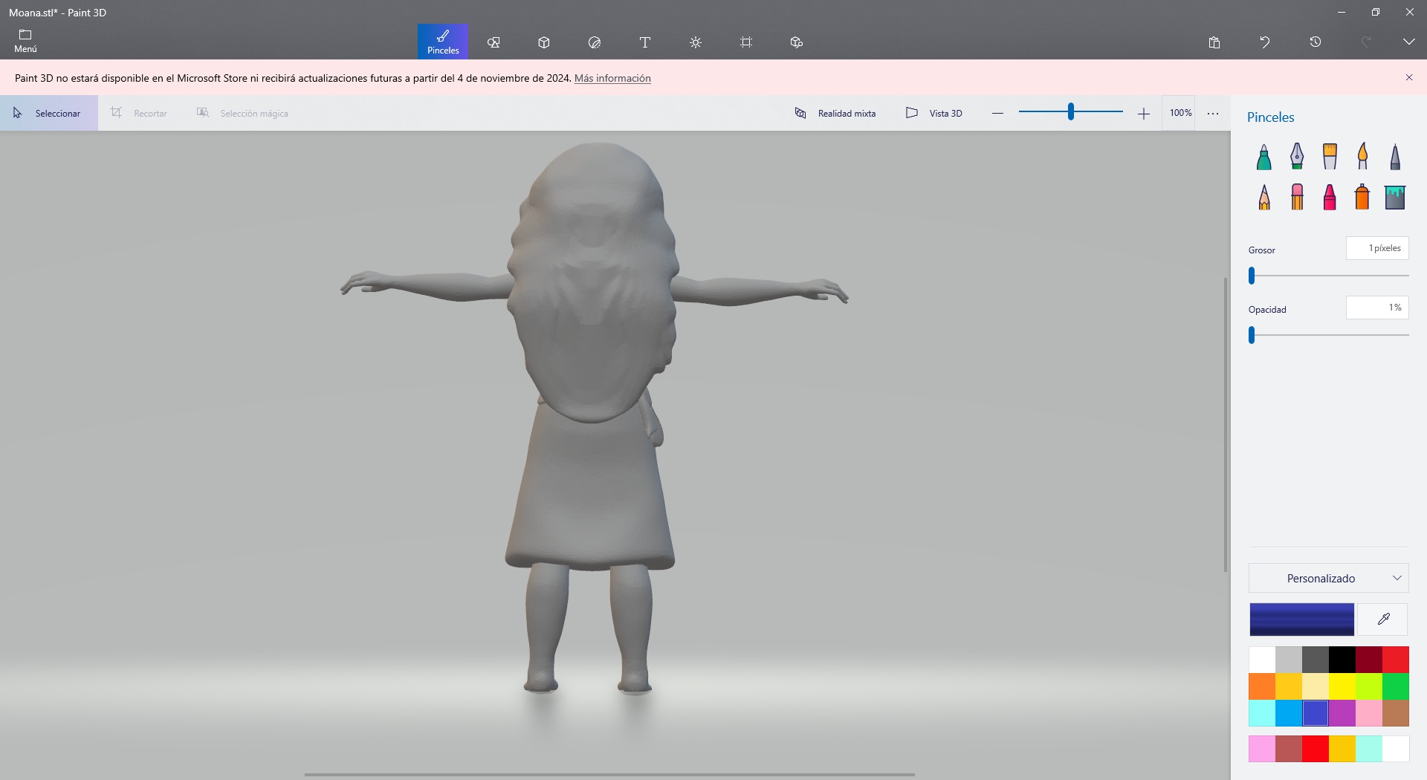This screenshot has width=1427, height=780.
Task: Open the 2D shapes tab
Action: tap(494, 42)
